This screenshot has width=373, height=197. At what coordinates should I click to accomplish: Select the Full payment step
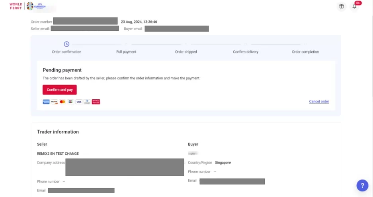click(126, 51)
